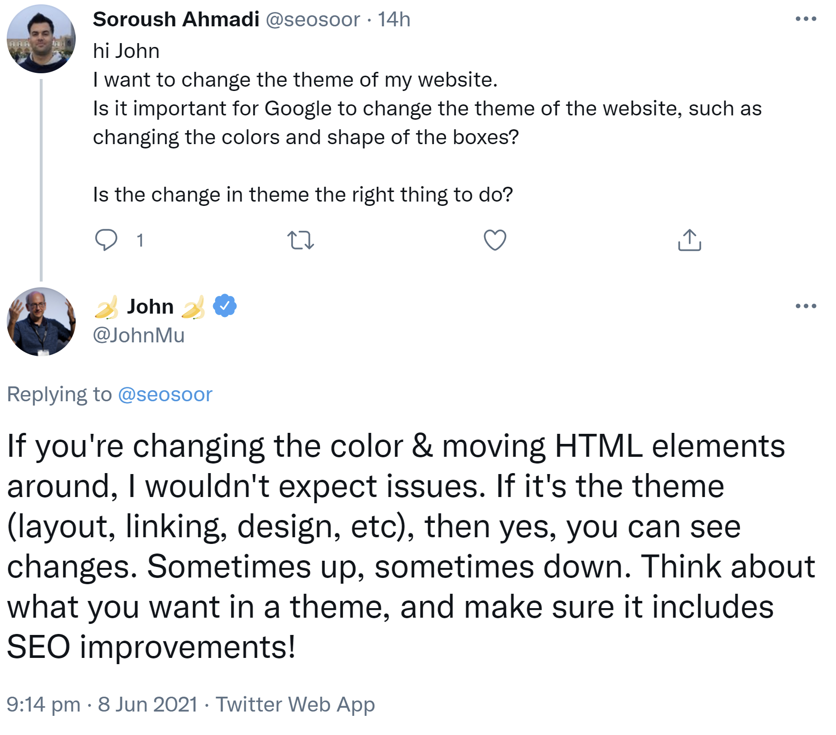
Task: Click the reply icon on Soroush's tweet
Action: [106, 240]
